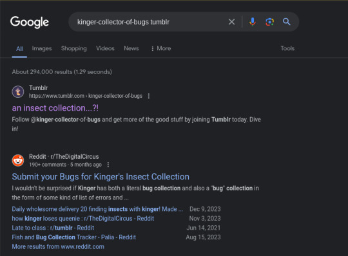Click the 'Aug 15, 2023' date
The width and height of the screenshot is (348, 256).
203,237
